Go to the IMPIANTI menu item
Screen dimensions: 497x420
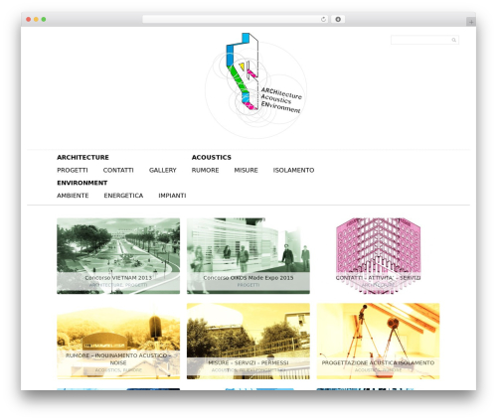(172, 196)
